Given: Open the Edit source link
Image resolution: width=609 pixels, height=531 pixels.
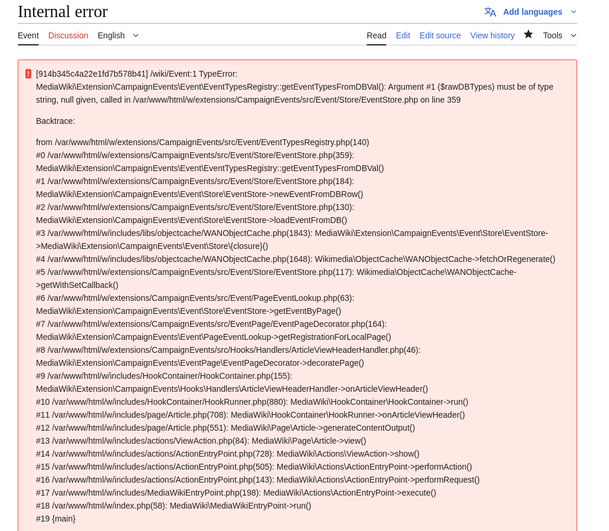Looking at the screenshot, I should coord(440,35).
